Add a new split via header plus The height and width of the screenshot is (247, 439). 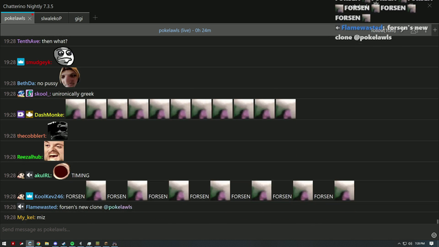pyautogui.click(x=435, y=30)
